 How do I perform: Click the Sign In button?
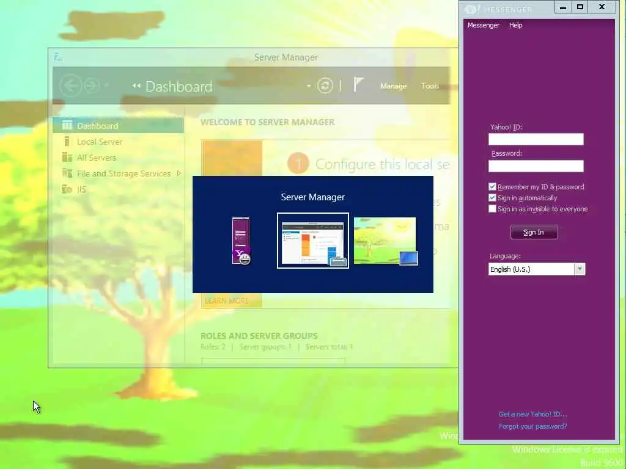[534, 232]
